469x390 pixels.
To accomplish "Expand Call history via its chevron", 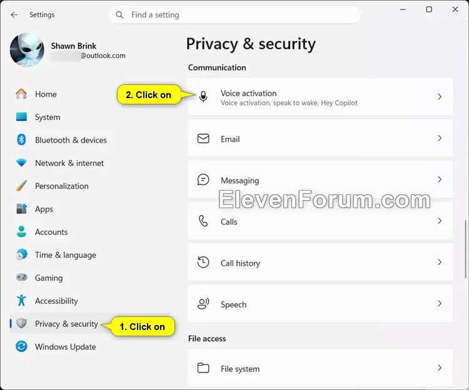I will [440, 262].
